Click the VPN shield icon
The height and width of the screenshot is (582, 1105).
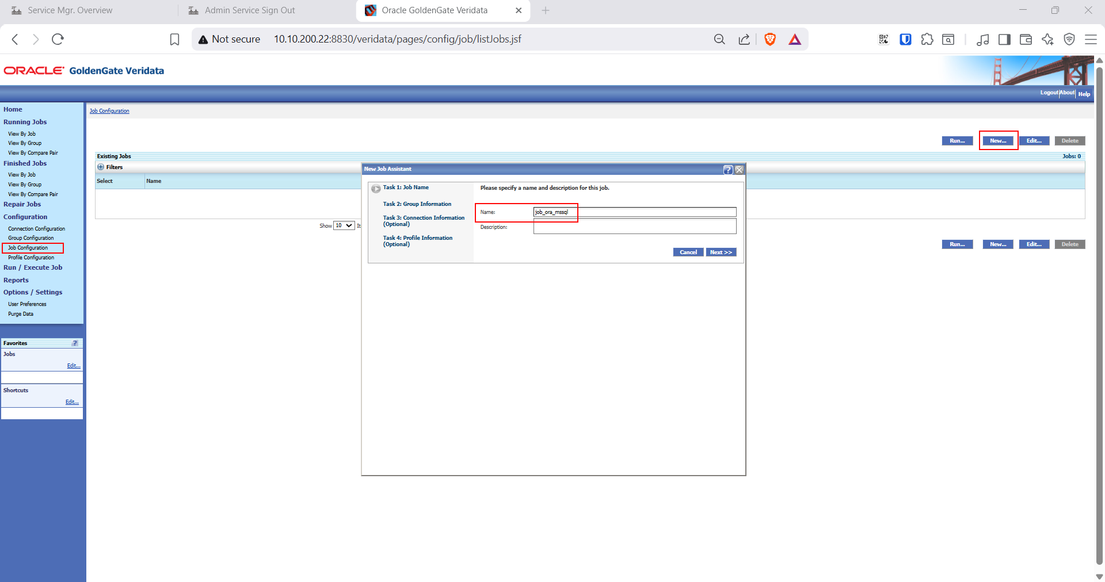click(x=1069, y=39)
